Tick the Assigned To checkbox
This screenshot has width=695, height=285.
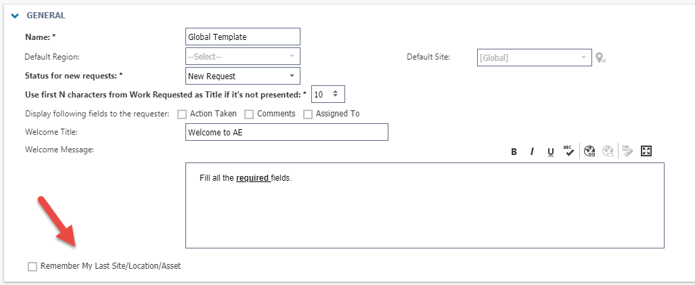click(x=308, y=114)
